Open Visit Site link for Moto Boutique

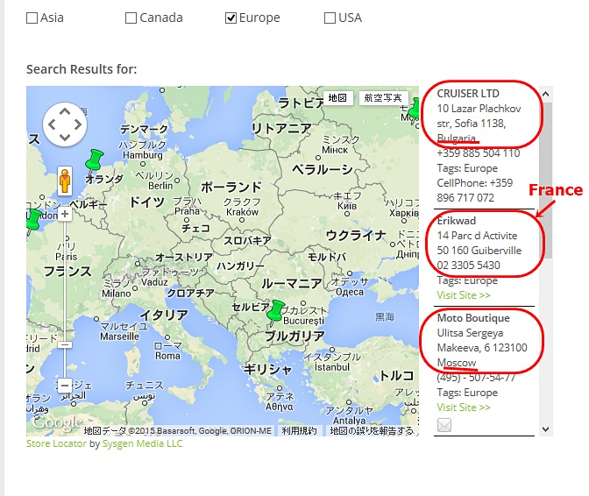[464, 407]
